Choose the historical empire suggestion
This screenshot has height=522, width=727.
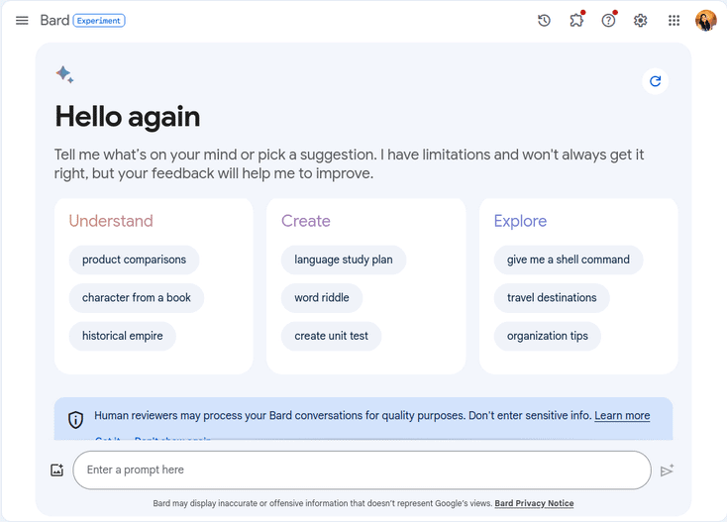(x=123, y=336)
